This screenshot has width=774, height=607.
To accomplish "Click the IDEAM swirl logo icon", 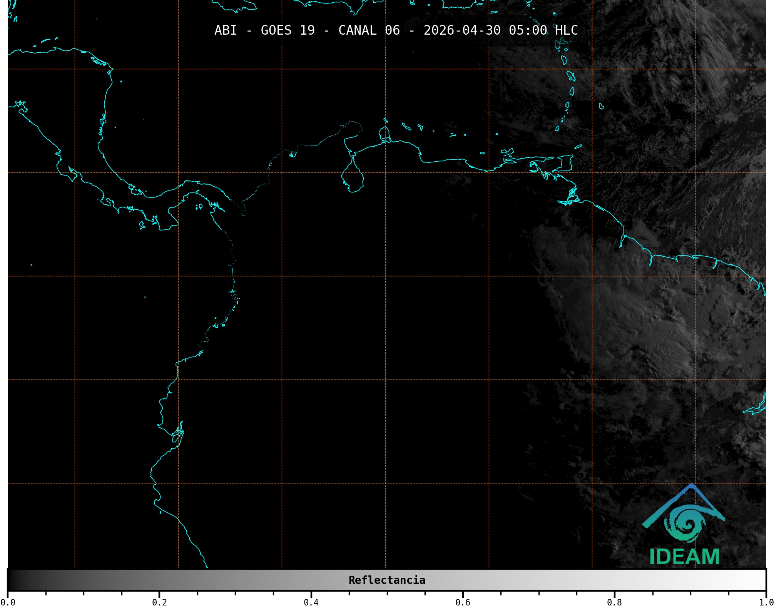I will [687, 524].
